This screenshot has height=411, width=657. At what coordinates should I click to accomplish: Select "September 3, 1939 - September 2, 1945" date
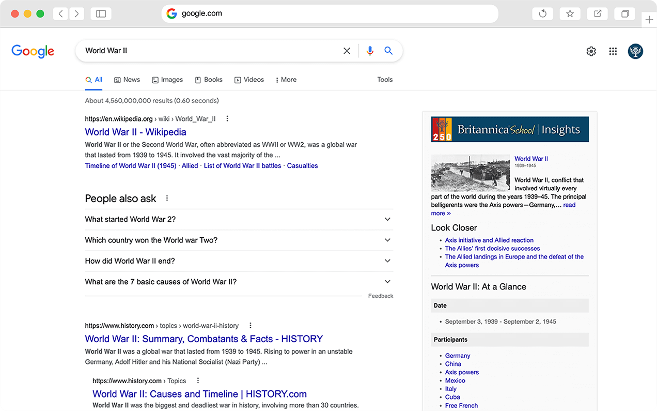(x=500, y=322)
